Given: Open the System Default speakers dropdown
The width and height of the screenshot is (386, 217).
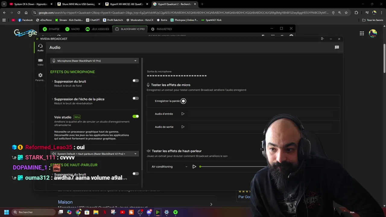Looking at the screenshot, I should point(94,154).
